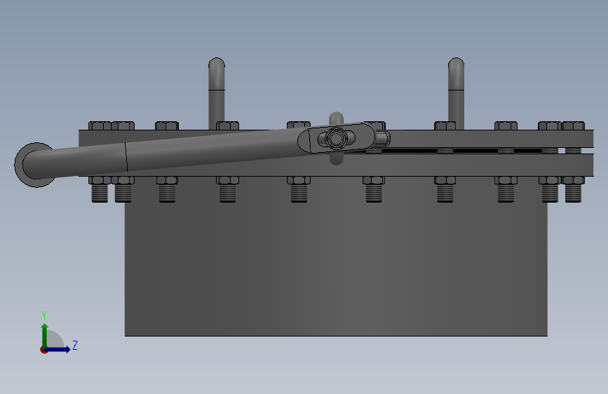This screenshot has width=608, height=394.
Task: Select the left upright lifting handle
Action: pyautogui.click(x=217, y=93)
